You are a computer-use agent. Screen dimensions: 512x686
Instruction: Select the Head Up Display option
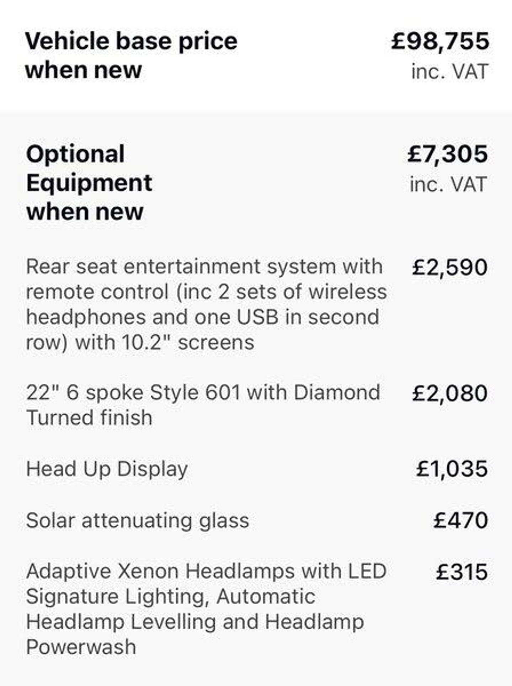[107, 469]
